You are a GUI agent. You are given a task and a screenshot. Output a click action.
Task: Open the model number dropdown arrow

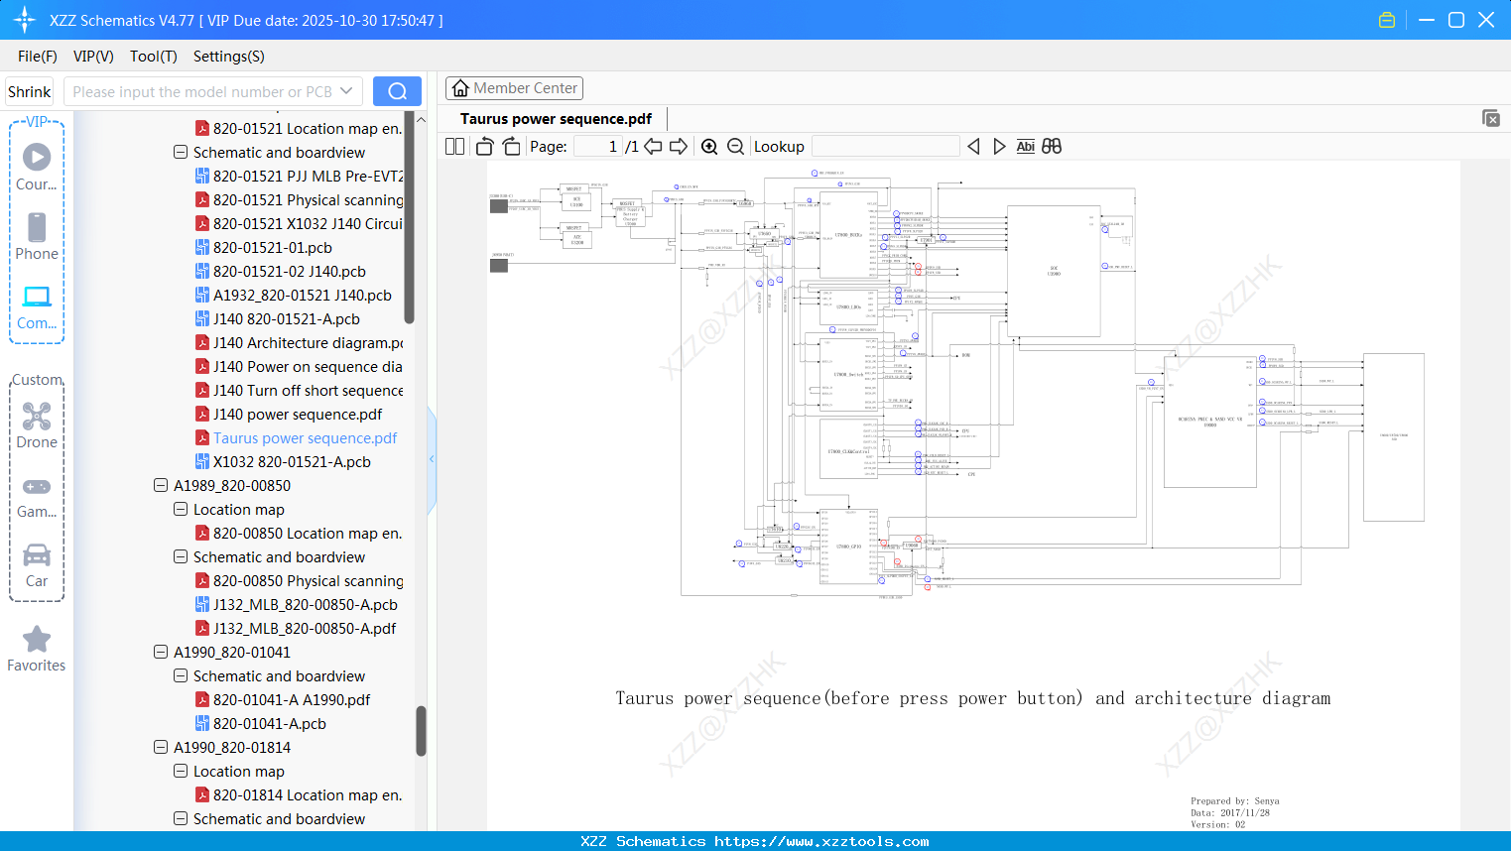(346, 91)
